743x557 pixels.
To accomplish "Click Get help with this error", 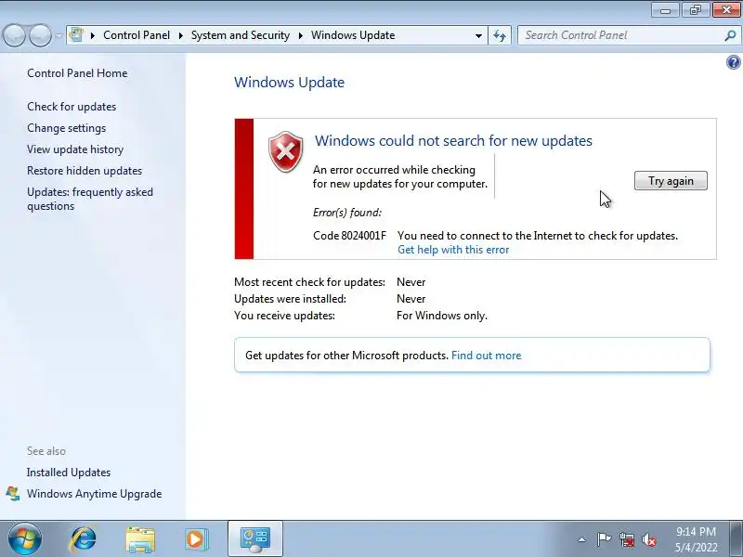I will click(x=453, y=250).
